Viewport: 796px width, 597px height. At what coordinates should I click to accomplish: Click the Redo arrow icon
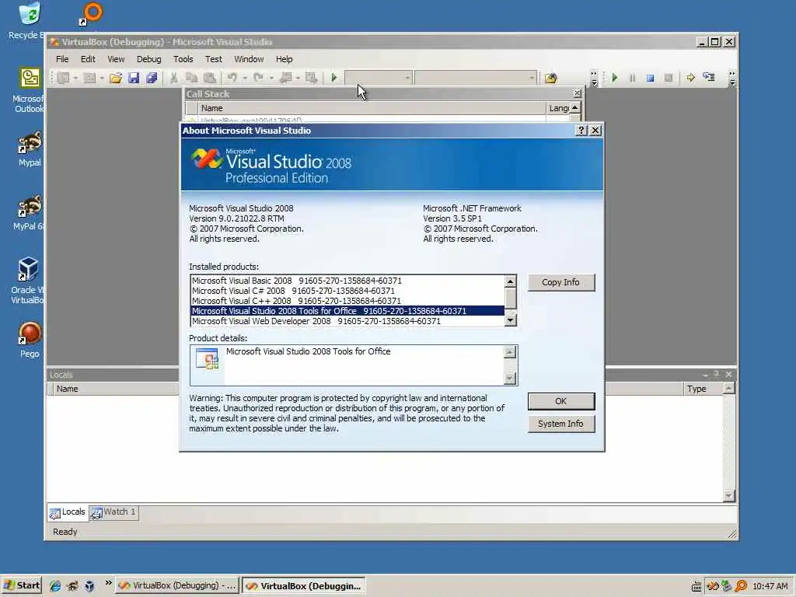tap(258, 78)
